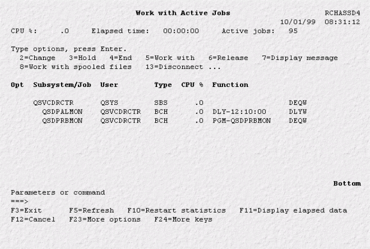This screenshot has width=370, height=249.
Task: Select F10=Restart statistics
Action: (x=176, y=210)
